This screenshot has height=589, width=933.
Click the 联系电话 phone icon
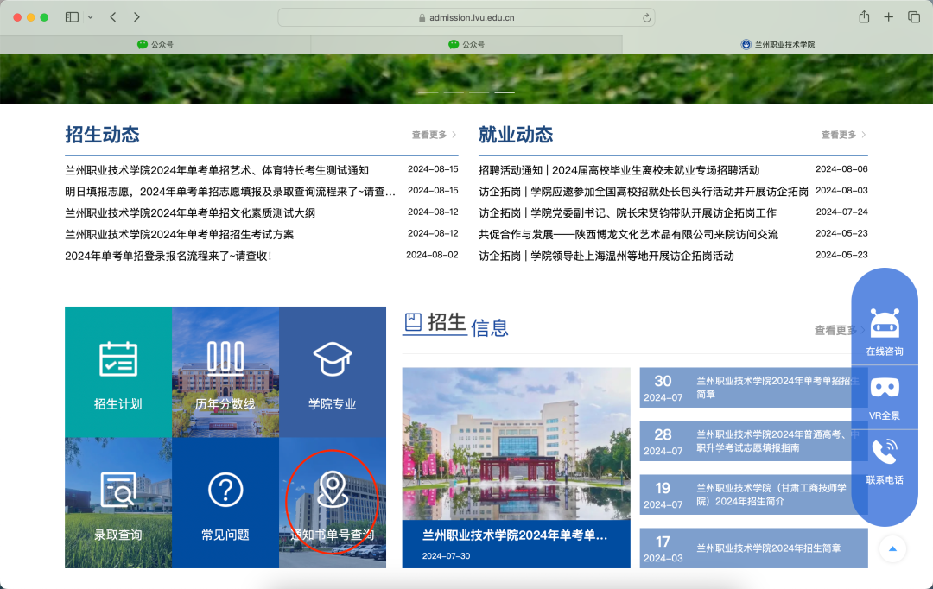(x=885, y=459)
